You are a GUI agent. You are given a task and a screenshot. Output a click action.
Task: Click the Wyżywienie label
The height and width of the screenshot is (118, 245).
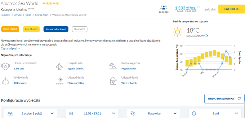[21, 77]
